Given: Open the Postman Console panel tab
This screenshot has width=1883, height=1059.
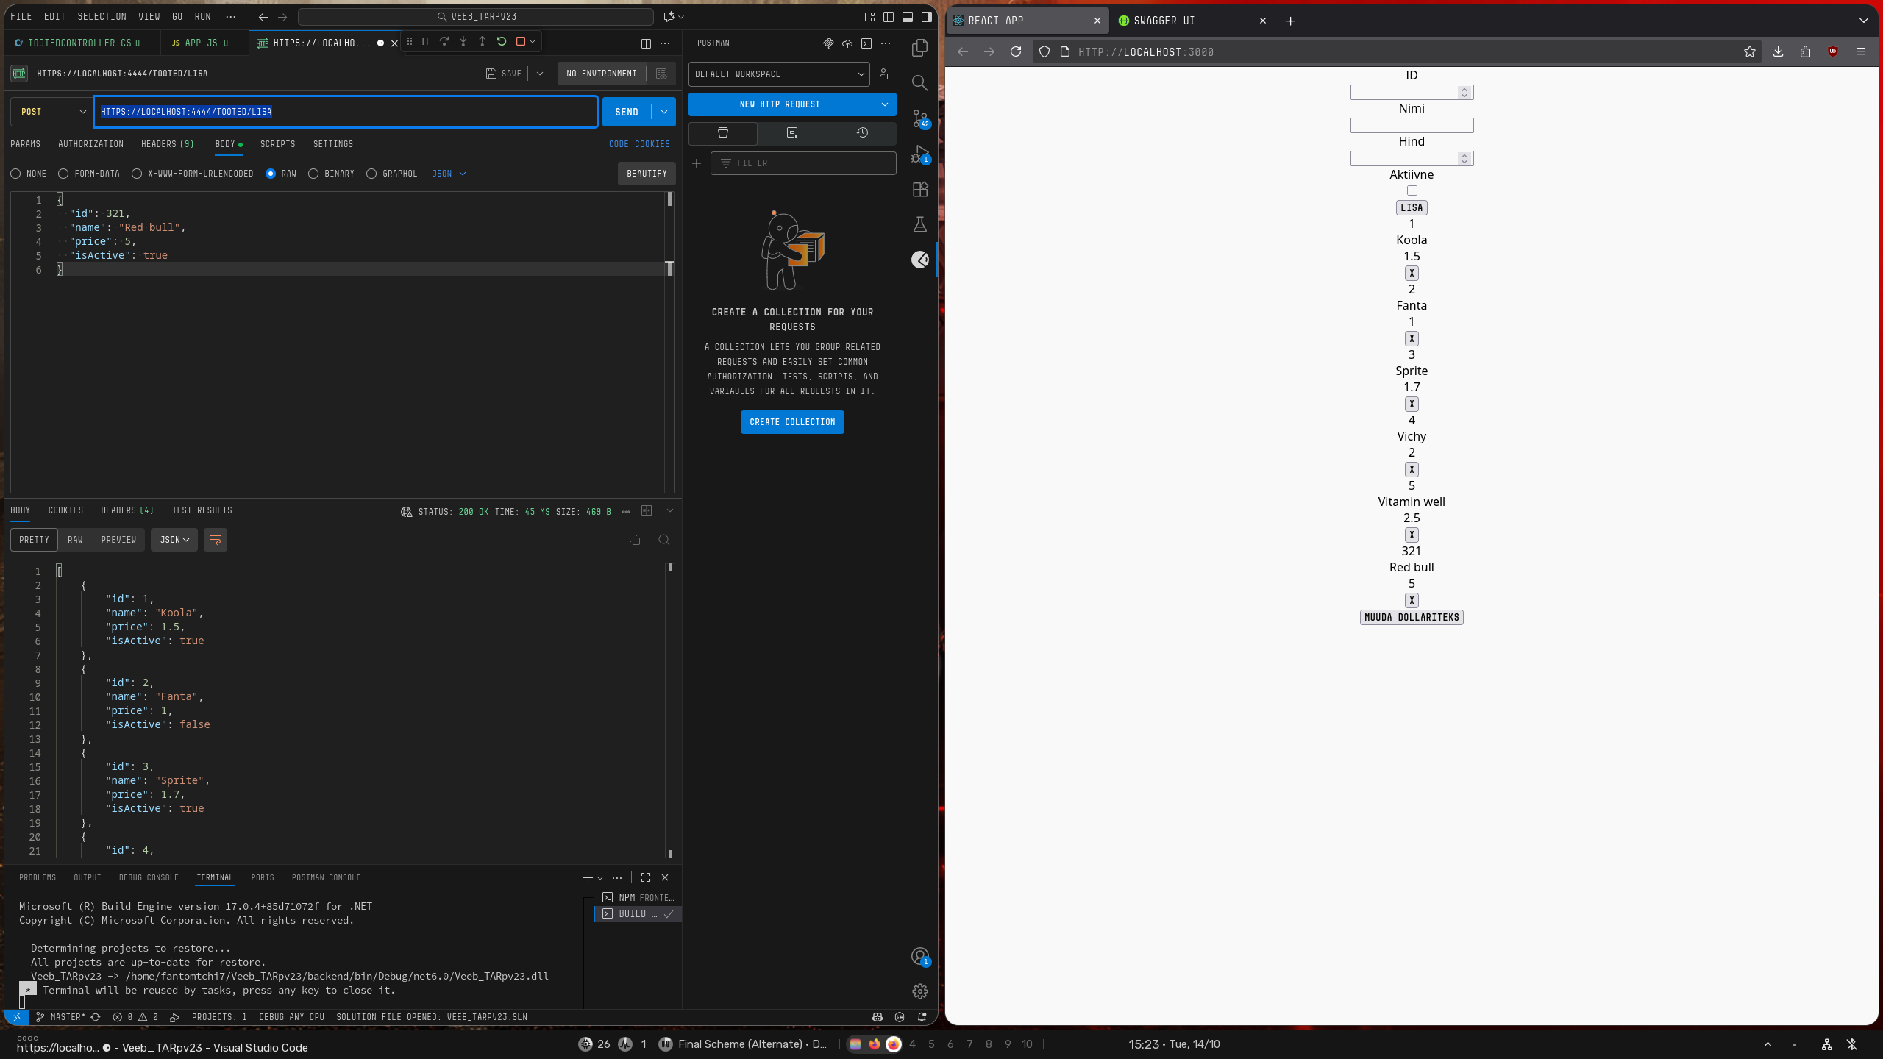Looking at the screenshot, I should pos(326,877).
